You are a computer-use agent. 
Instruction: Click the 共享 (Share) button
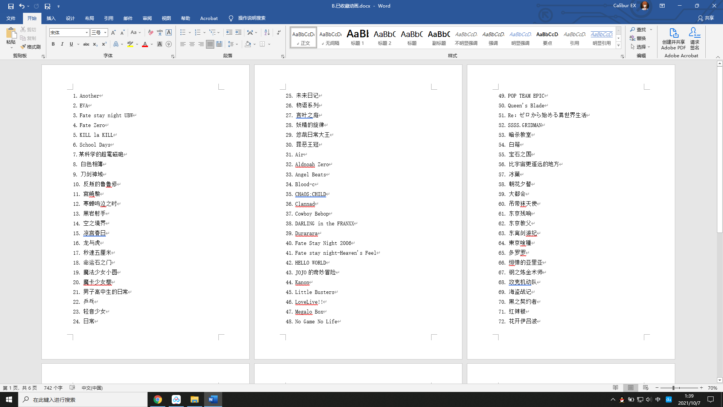coord(706,18)
